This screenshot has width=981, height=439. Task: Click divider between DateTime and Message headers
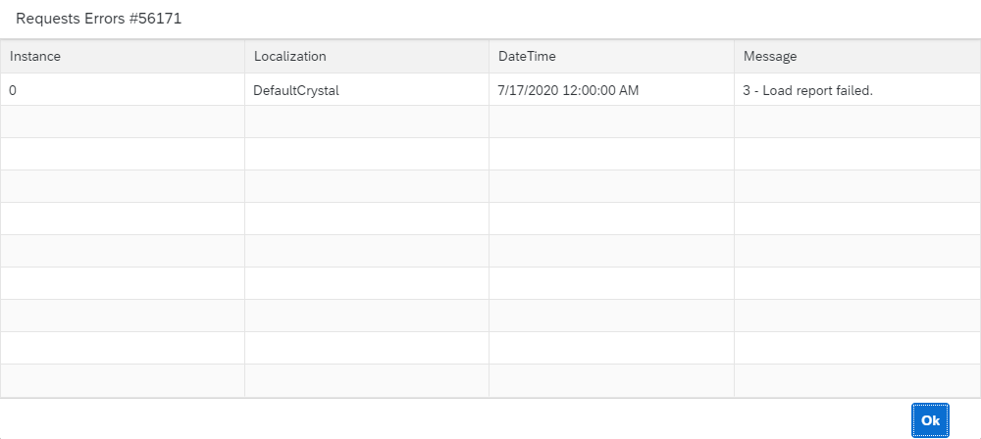(x=734, y=57)
